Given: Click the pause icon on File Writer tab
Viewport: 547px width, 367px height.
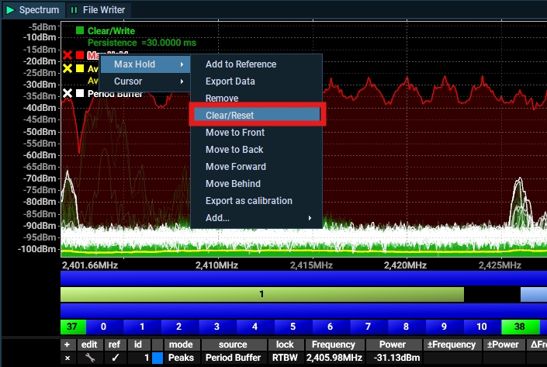Looking at the screenshot, I should pyautogui.click(x=74, y=10).
